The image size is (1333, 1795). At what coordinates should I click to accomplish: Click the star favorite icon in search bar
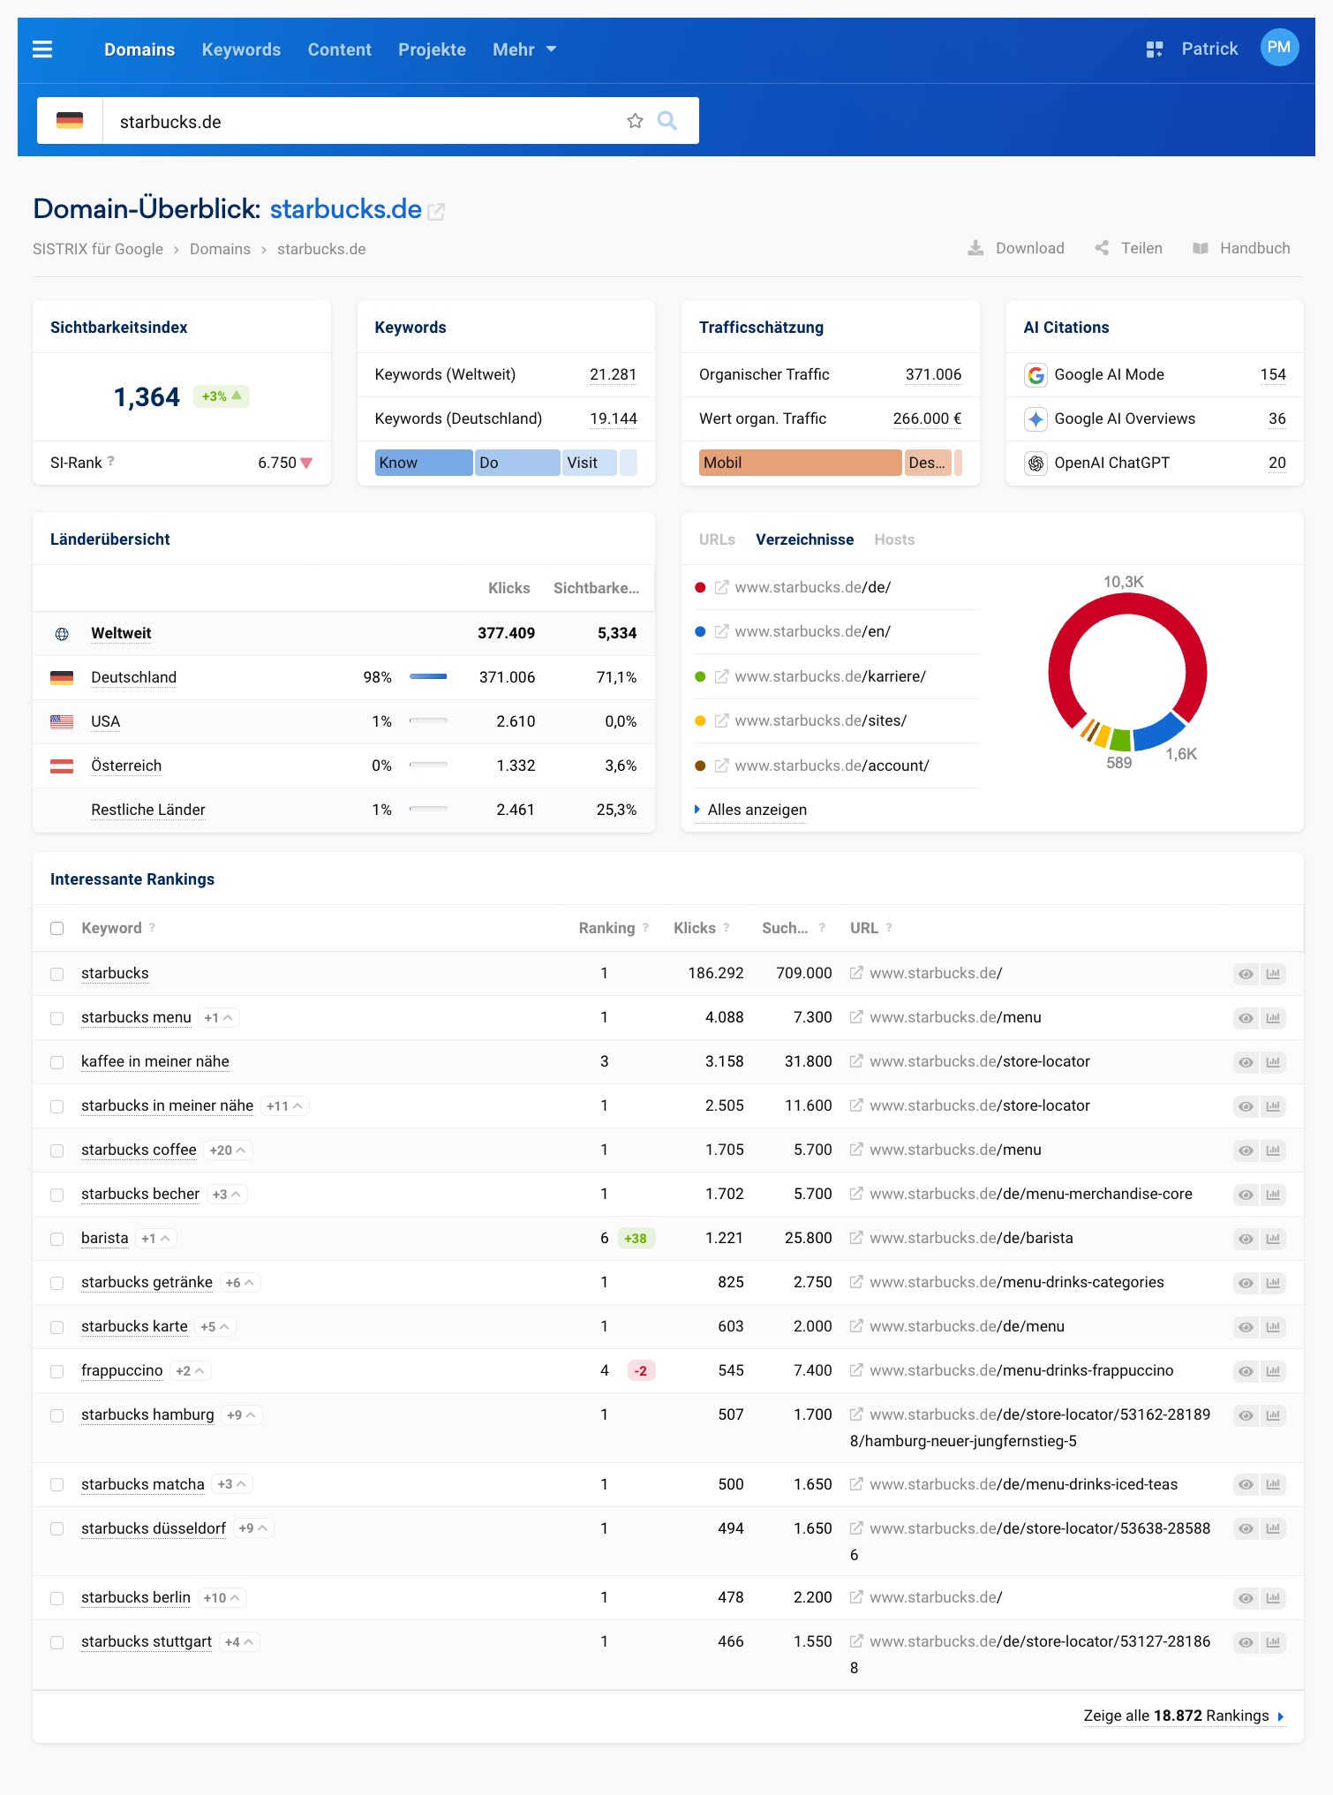[x=635, y=121]
